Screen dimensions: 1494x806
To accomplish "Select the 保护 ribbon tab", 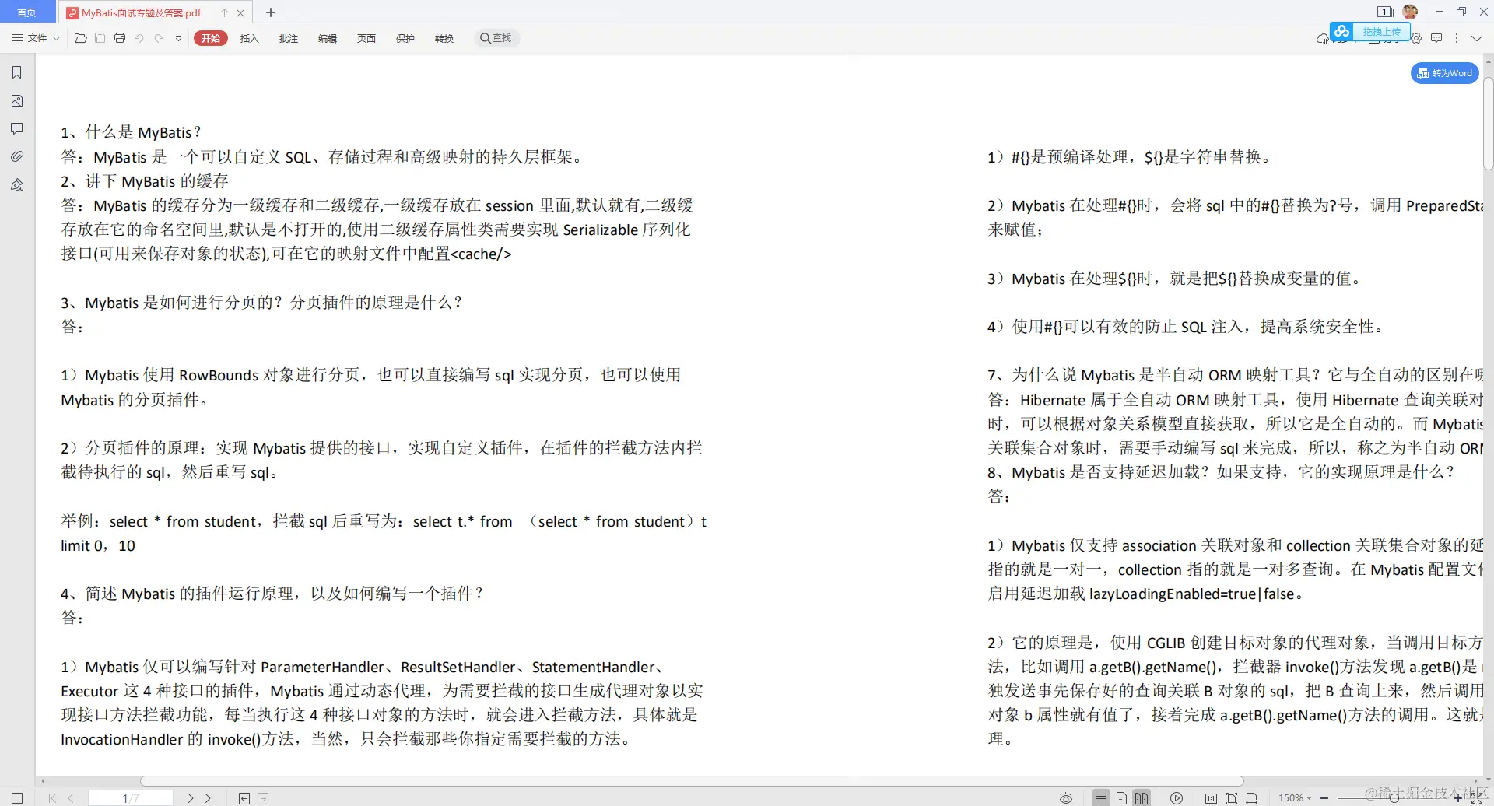I will (405, 38).
